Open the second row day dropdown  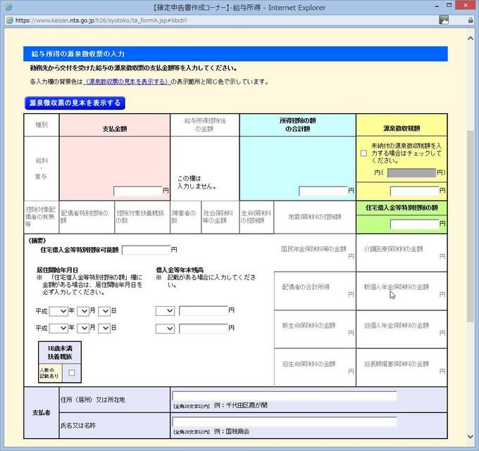click(x=104, y=328)
